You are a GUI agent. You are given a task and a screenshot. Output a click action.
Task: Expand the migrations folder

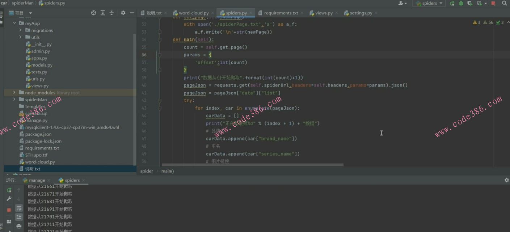pos(20,30)
